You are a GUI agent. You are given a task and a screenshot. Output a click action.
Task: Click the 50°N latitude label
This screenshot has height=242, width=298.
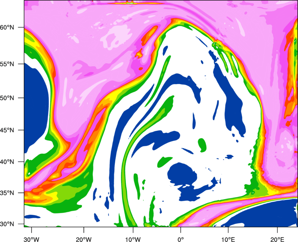coord(7,98)
